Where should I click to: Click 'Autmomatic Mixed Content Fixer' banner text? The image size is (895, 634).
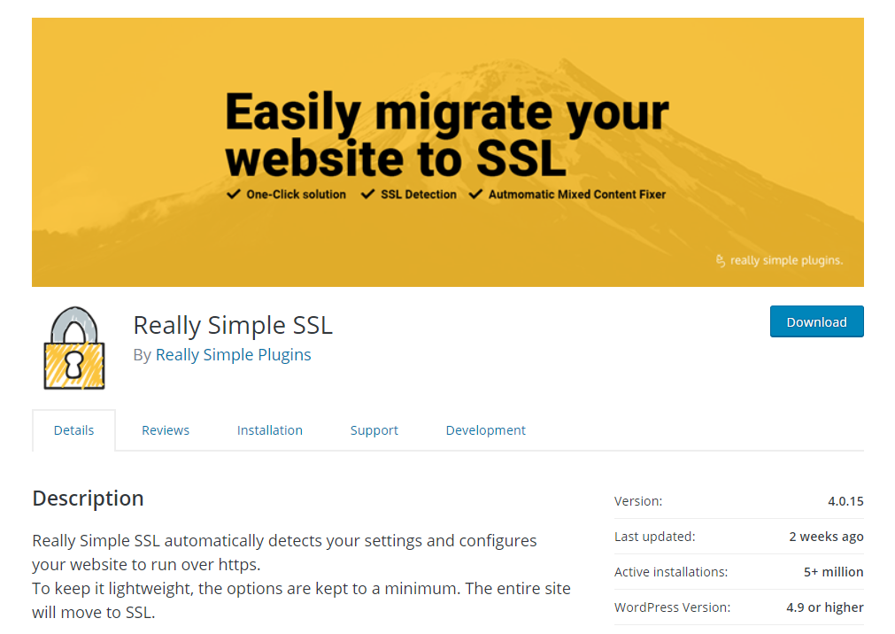pos(577,194)
